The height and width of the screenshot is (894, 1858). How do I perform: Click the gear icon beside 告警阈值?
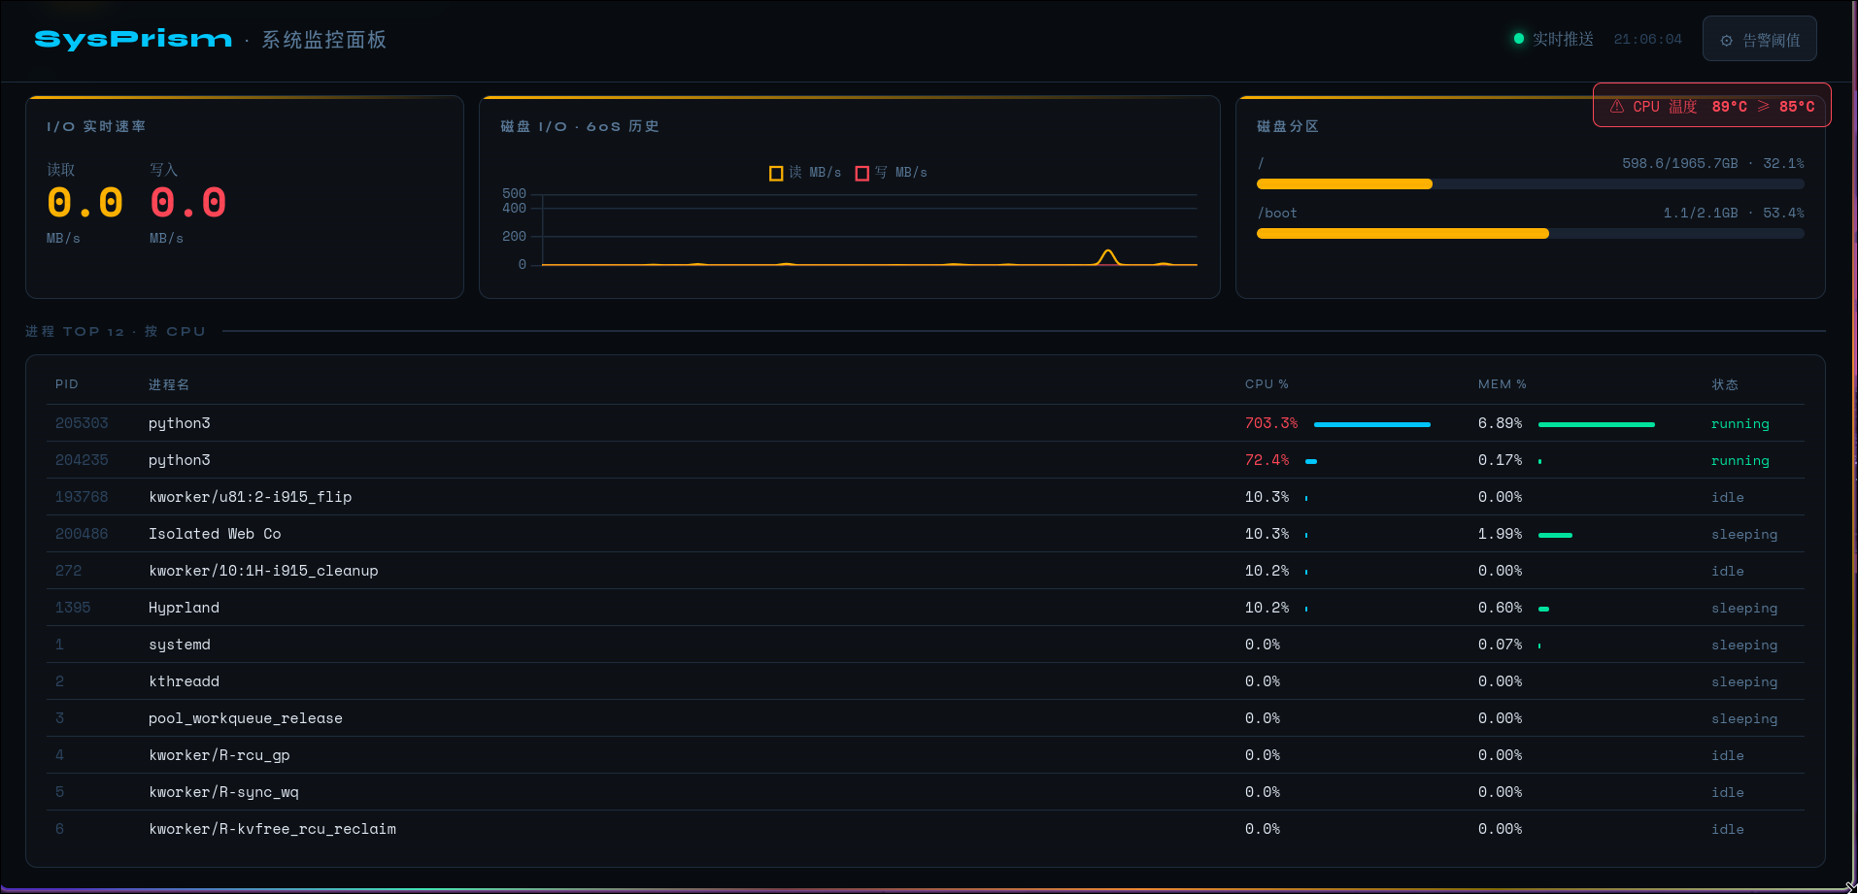point(1726,41)
